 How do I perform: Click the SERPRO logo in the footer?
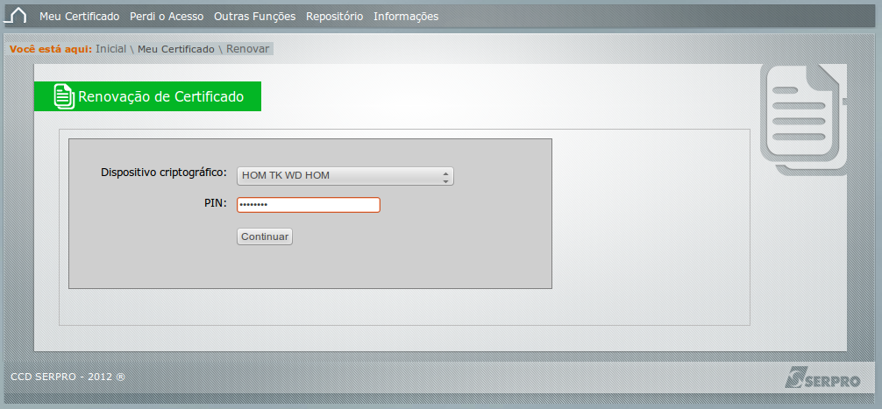point(822,377)
